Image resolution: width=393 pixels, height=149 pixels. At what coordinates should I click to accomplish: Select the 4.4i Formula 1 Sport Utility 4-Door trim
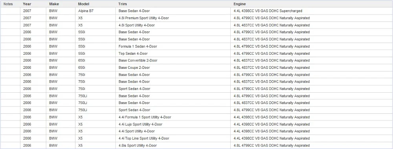click(145, 117)
